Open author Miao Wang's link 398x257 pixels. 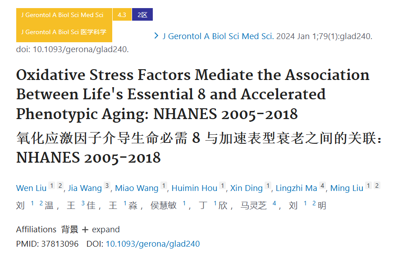(x=137, y=188)
